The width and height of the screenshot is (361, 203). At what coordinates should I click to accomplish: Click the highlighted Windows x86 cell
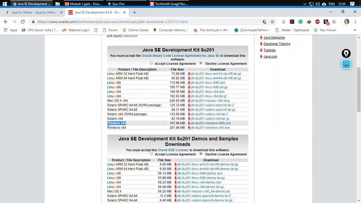tap(117, 123)
